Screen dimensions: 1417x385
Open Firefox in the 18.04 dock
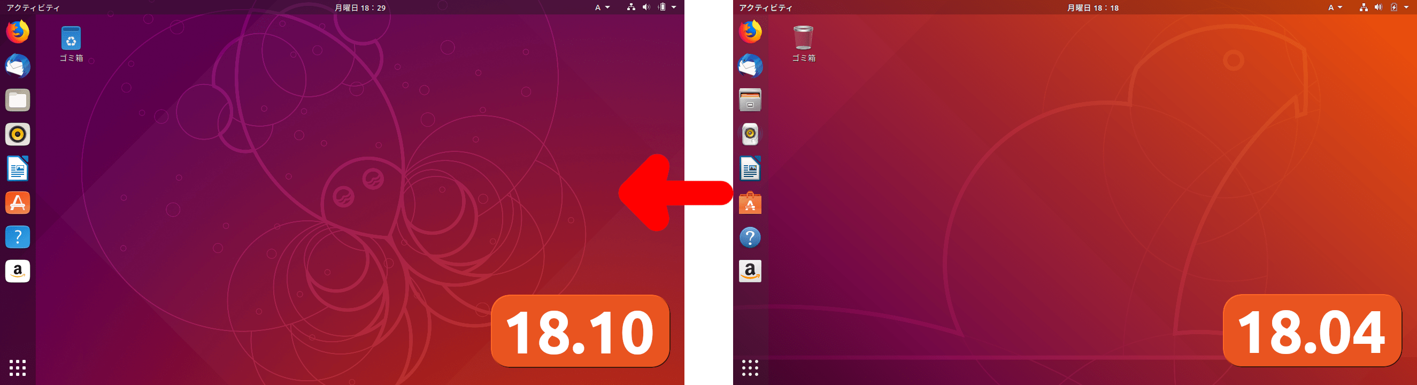[x=750, y=32]
